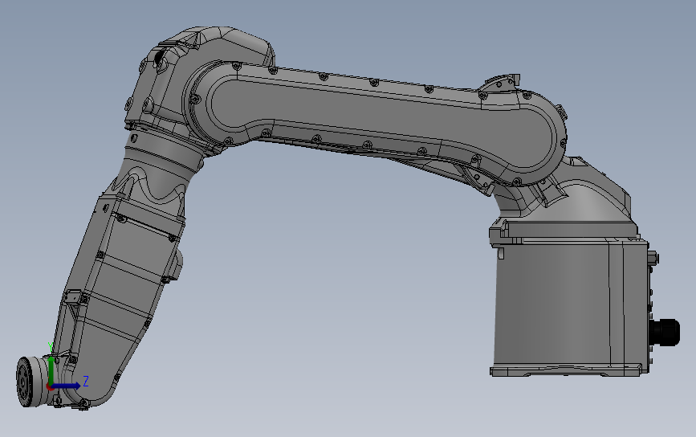Click the blue Z axis arrow of the triad
696x437 pixels.
point(67,386)
